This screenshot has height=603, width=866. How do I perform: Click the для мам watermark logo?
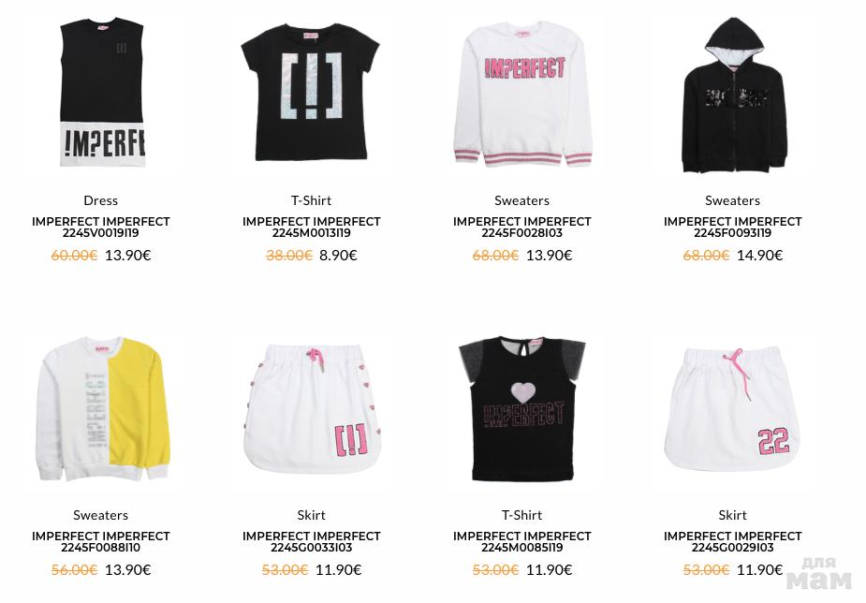click(819, 574)
